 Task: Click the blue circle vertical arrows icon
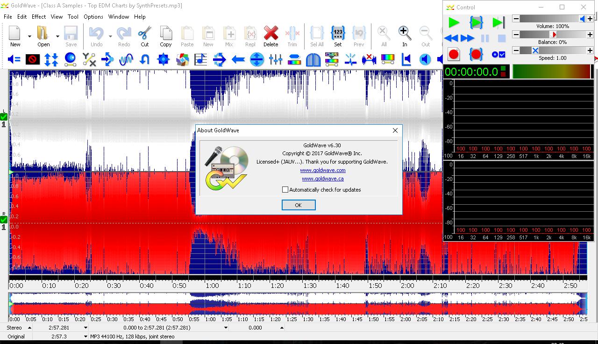click(x=257, y=59)
